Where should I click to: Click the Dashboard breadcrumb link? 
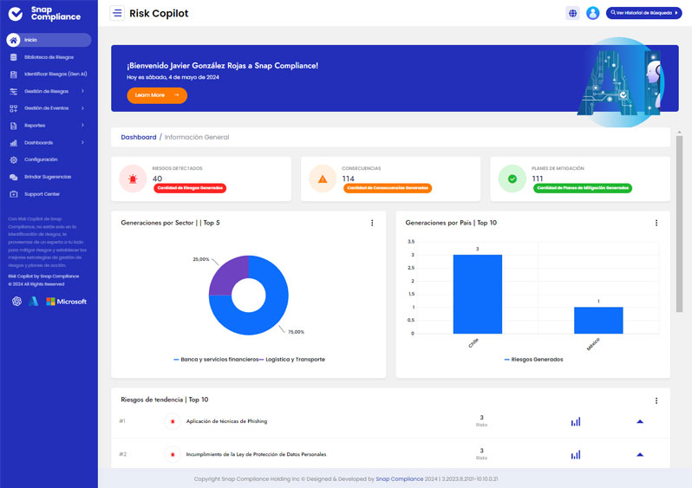pyautogui.click(x=139, y=137)
